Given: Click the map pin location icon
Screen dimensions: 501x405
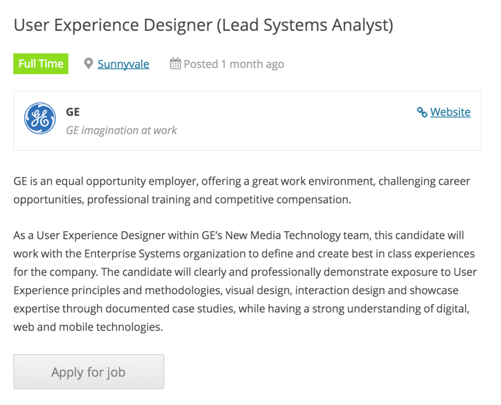Looking at the screenshot, I should [89, 64].
